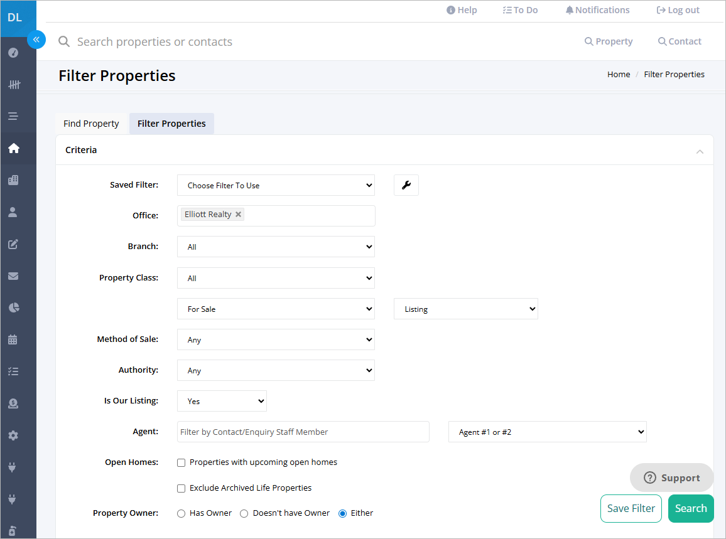
Task: Click the Contact search button
Action: click(680, 41)
